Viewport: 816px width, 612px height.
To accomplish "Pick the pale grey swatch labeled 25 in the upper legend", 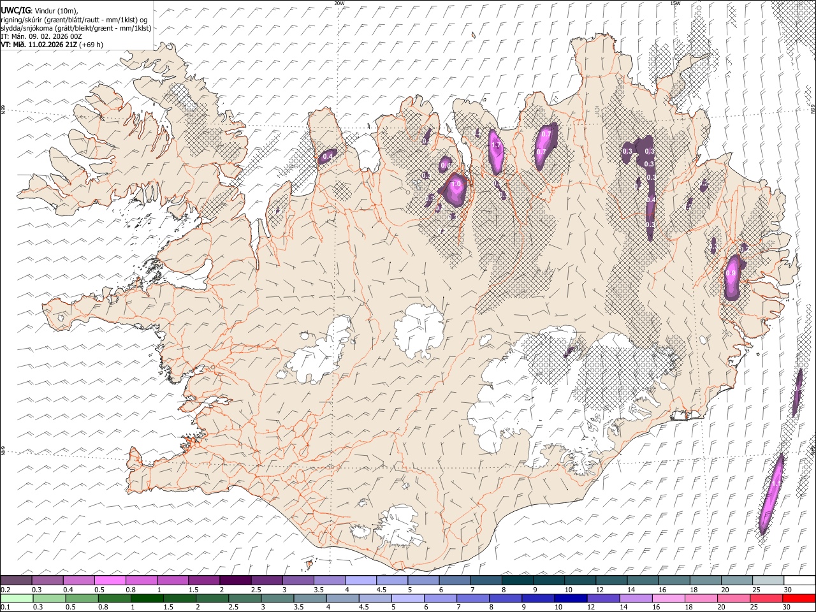I will [x=767, y=581].
